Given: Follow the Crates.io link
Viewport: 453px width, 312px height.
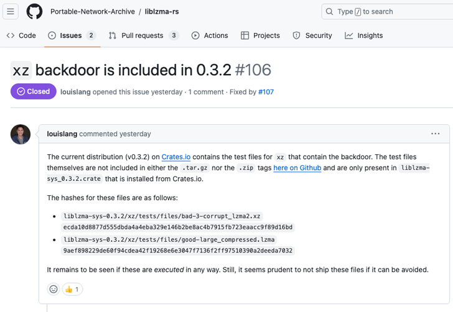Looking at the screenshot, I should (176, 157).
